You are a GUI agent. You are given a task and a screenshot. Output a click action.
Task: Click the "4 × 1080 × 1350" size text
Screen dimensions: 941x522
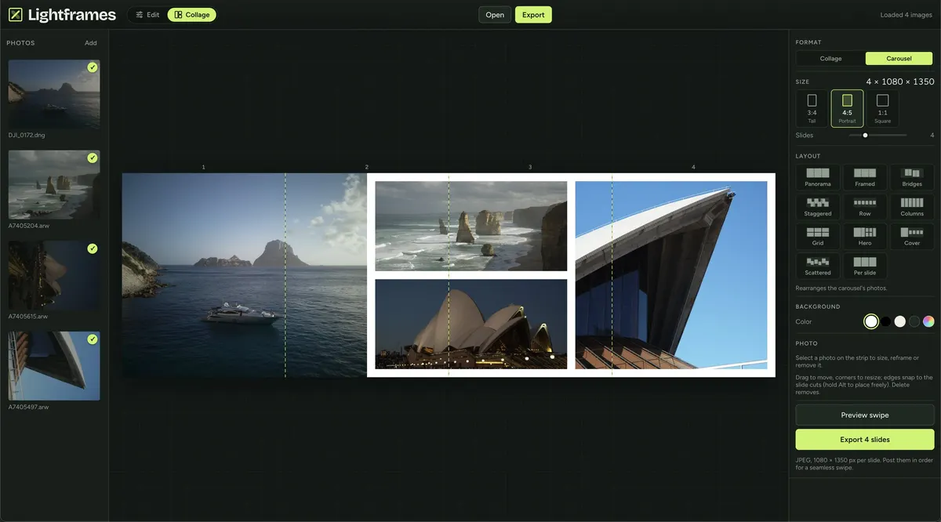899,82
